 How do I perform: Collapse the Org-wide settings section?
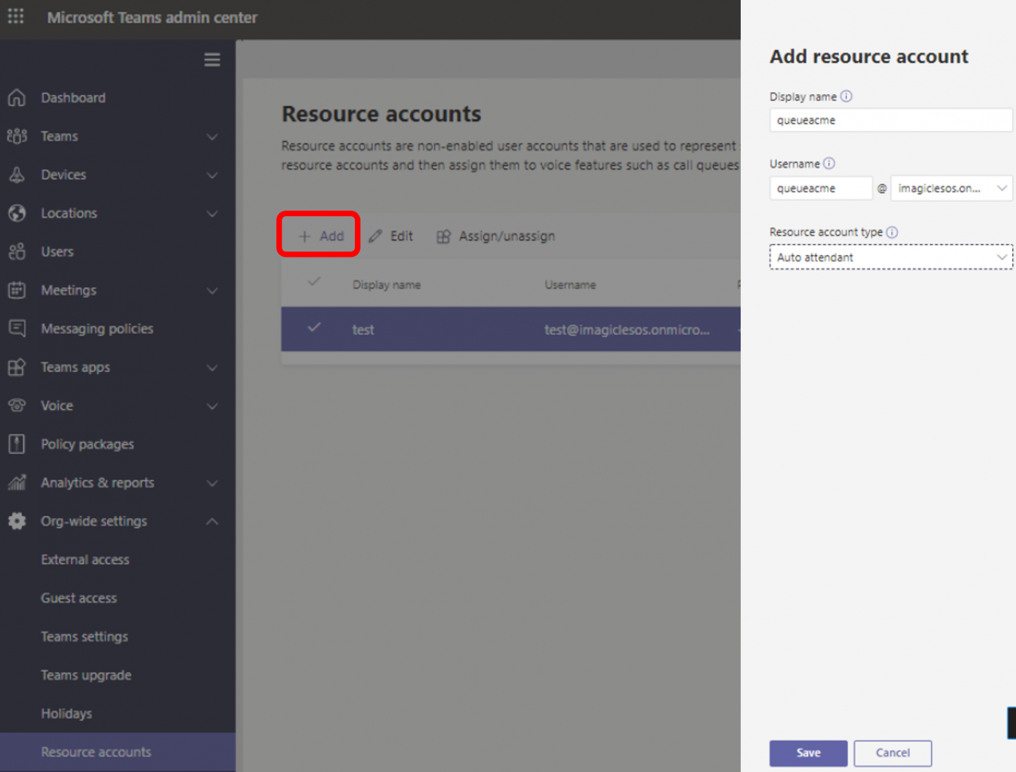pyautogui.click(x=212, y=521)
